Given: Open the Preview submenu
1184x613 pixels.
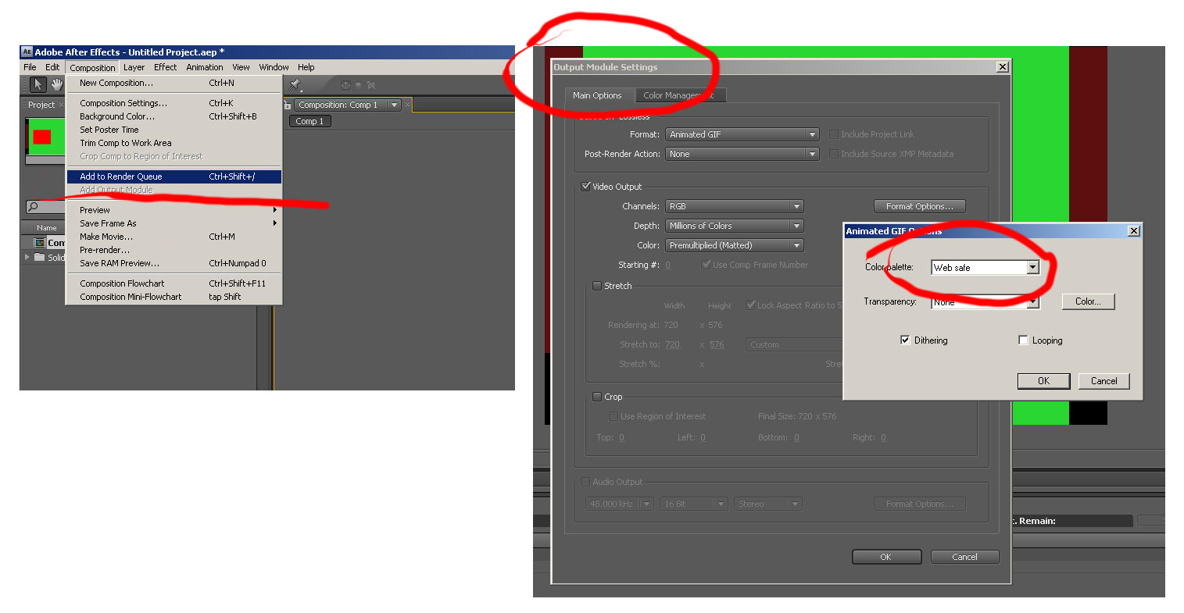Looking at the screenshot, I should (x=174, y=210).
